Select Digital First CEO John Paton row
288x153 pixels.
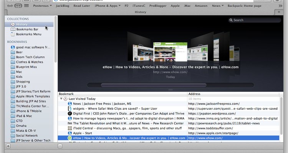(169, 114)
